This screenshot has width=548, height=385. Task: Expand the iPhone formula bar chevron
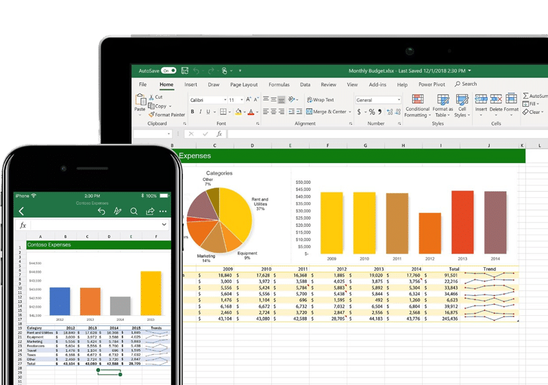[164, 224]
